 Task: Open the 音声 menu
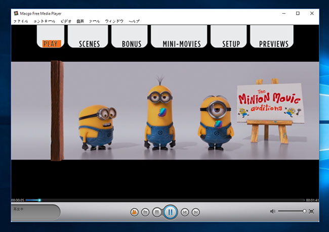[x=80, y=21]
